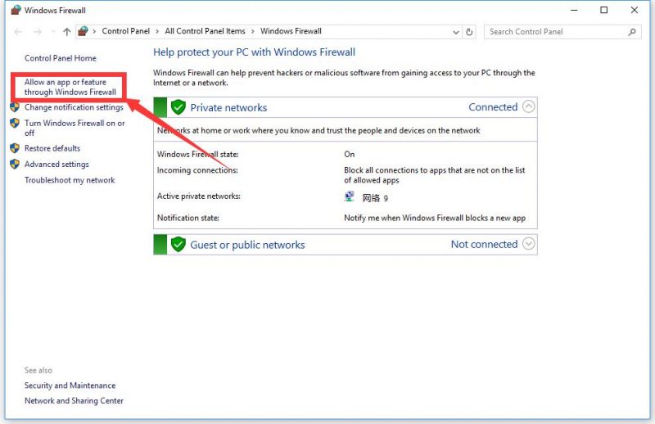Click Restore defaults link
Image resolution: width=655 pixels, height=424 pixels.
point(52,148)
